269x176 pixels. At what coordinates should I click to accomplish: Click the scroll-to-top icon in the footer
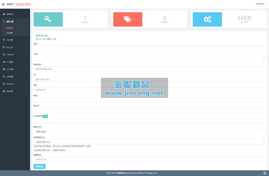point(265,173)
